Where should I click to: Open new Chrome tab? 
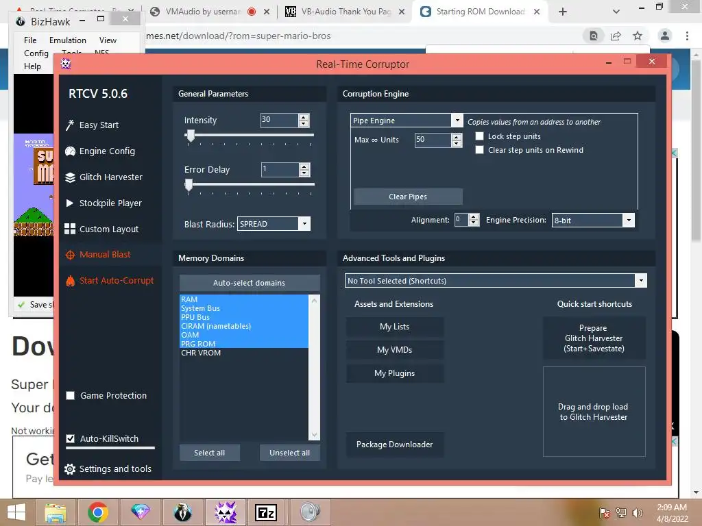click(563, 12)
